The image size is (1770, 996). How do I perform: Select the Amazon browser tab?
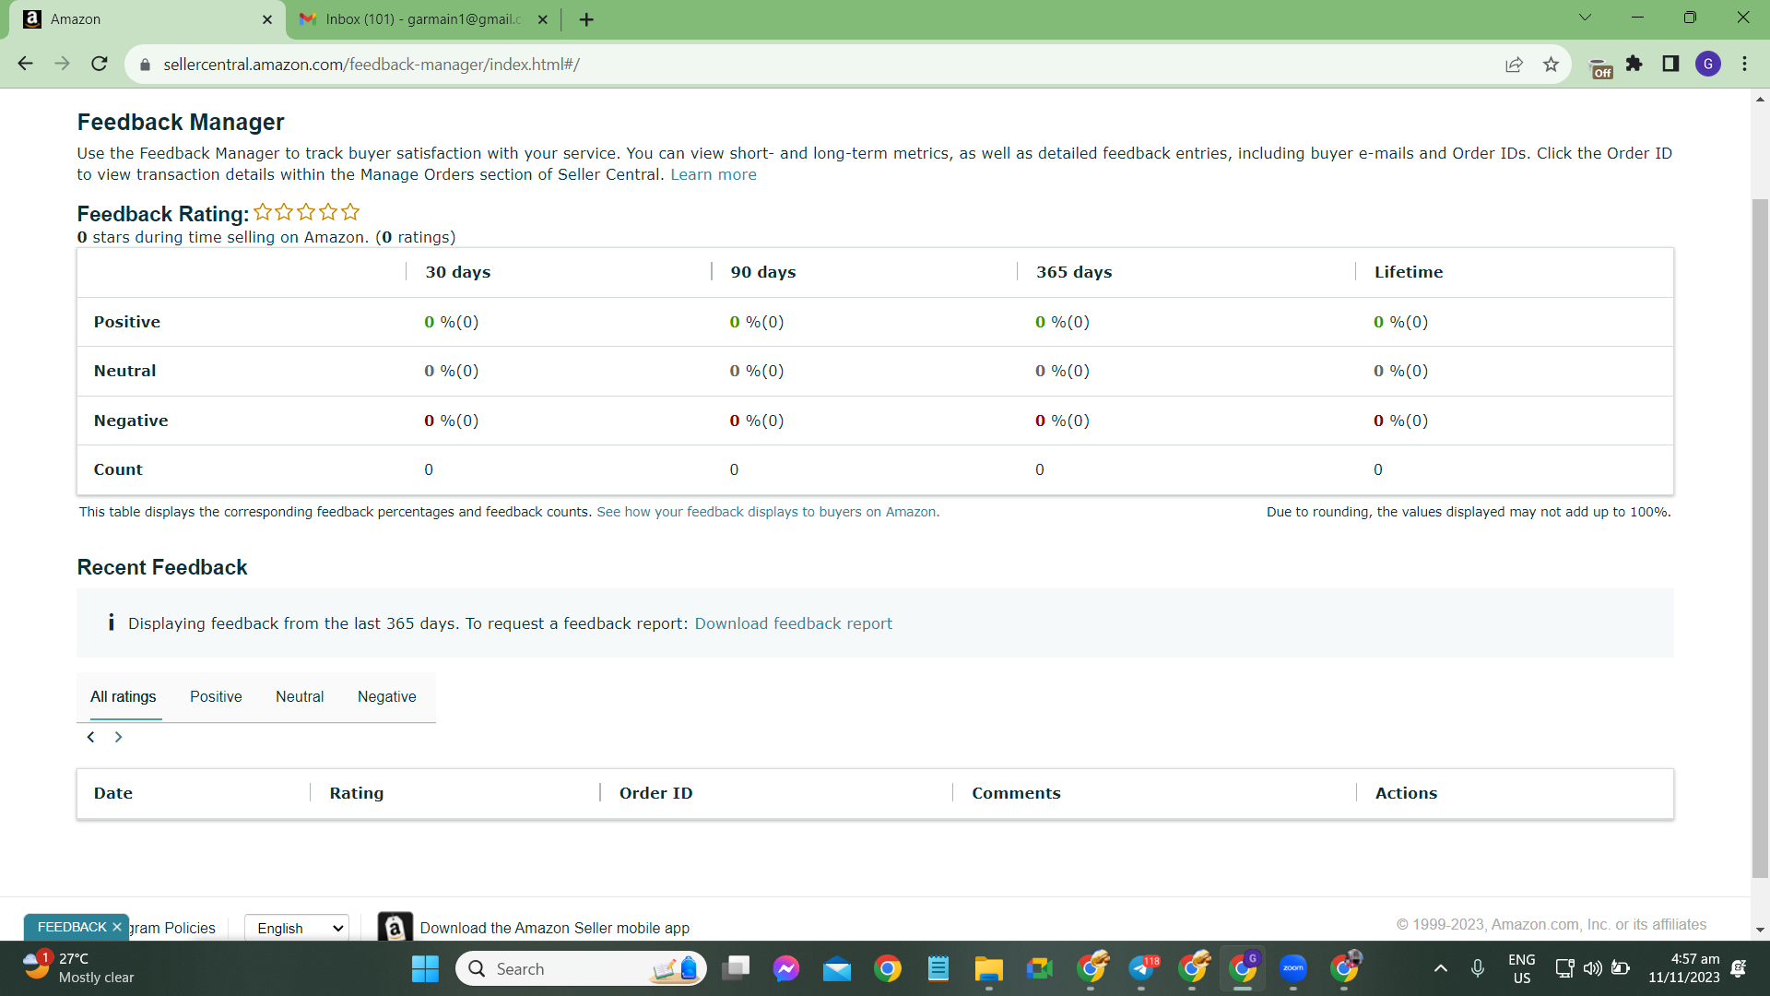pos(147,19)
